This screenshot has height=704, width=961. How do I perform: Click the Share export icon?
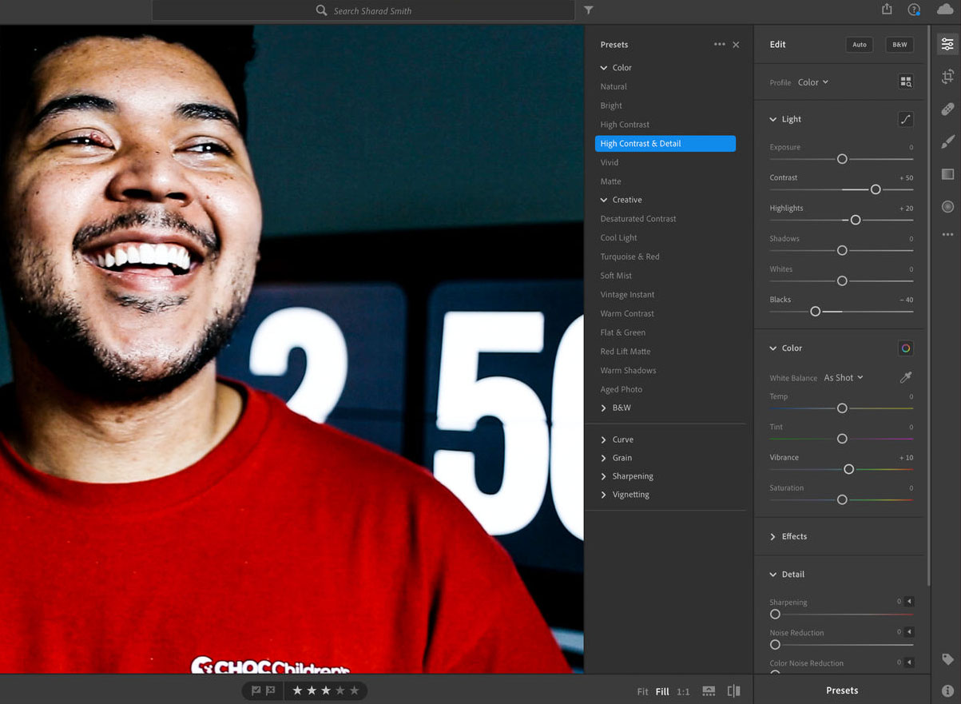point(887,9)
